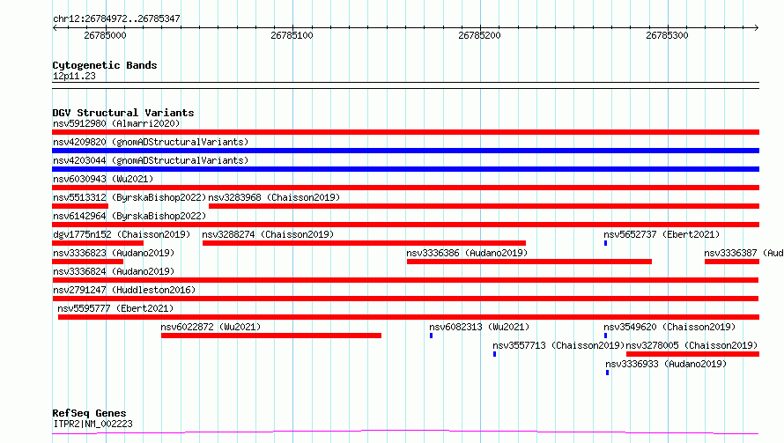Click the red bar under nsv3336824
784x443 pixels.
point(405,280)
